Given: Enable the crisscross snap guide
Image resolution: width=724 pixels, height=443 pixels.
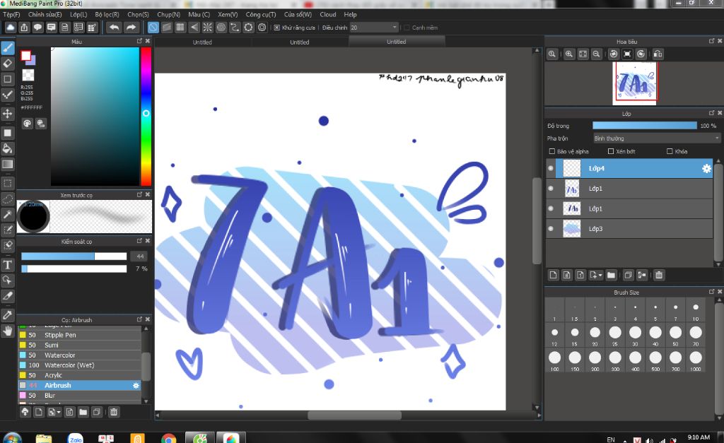Looking at the screenshot, I should pos(180,28).
